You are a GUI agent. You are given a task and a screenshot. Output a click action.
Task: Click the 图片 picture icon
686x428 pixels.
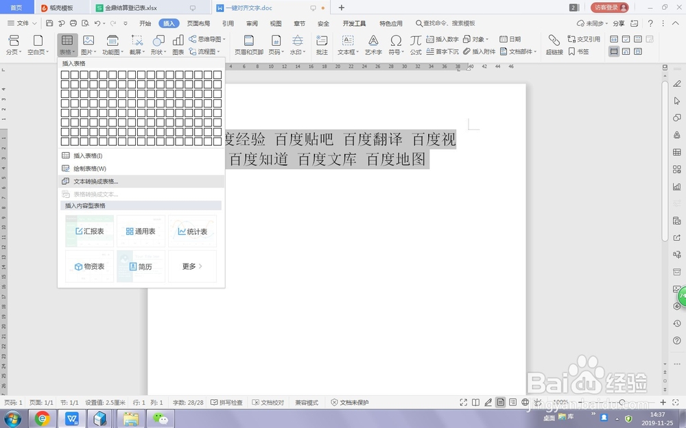coord(88,40)
